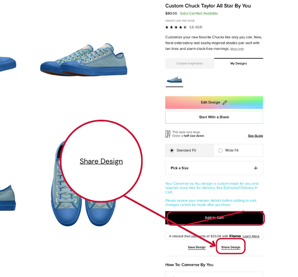Add the custom shoe to cart
The height and width of the screenshot is (277, 298).
pyautogui.click(x=214, y=218)
